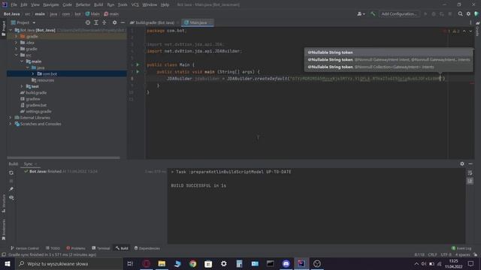Open Project panel gear options
The width and height of the screenshot is (481, 270).
click(114, 22)
